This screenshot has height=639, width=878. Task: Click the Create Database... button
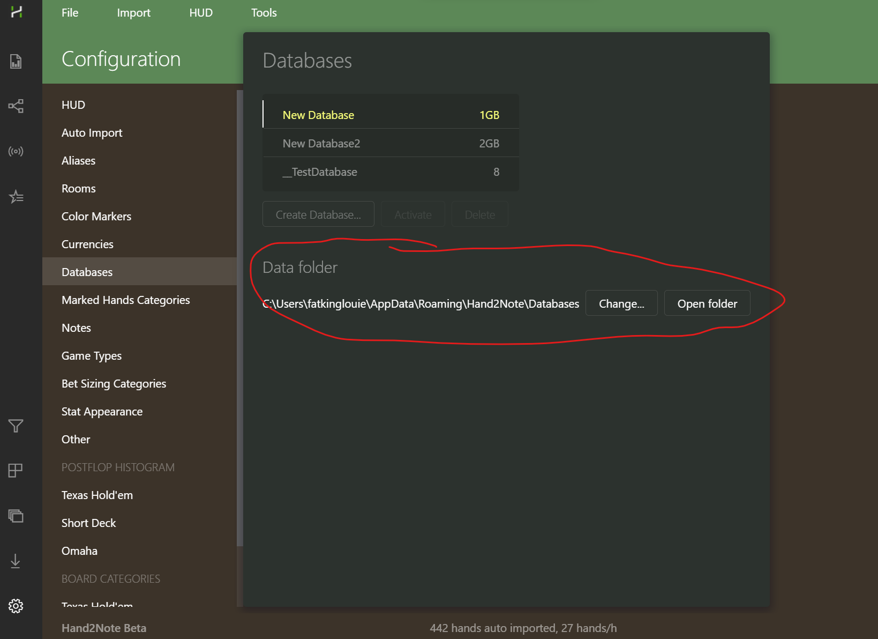(318, 214)
